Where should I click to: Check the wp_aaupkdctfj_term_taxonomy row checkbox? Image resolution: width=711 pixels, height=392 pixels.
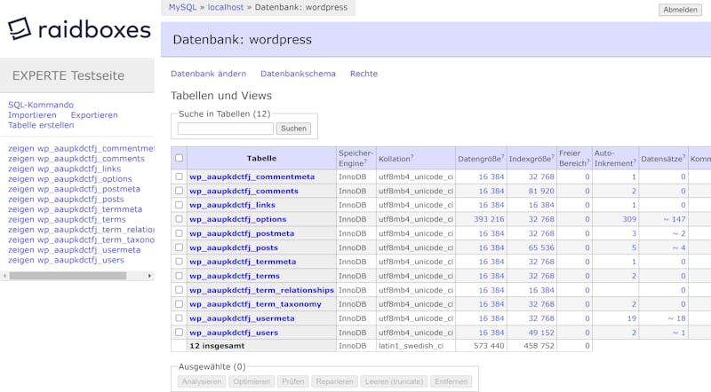pyautogui.click(x=180, y=303)
